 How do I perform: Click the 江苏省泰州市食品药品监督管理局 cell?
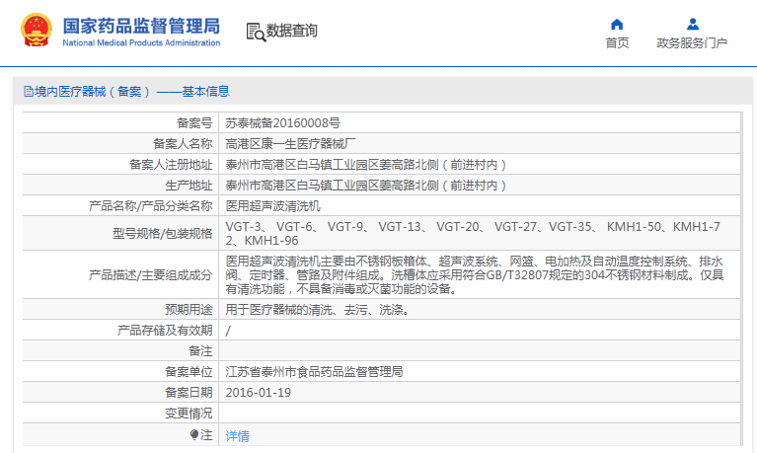click(x=314, y=372)
